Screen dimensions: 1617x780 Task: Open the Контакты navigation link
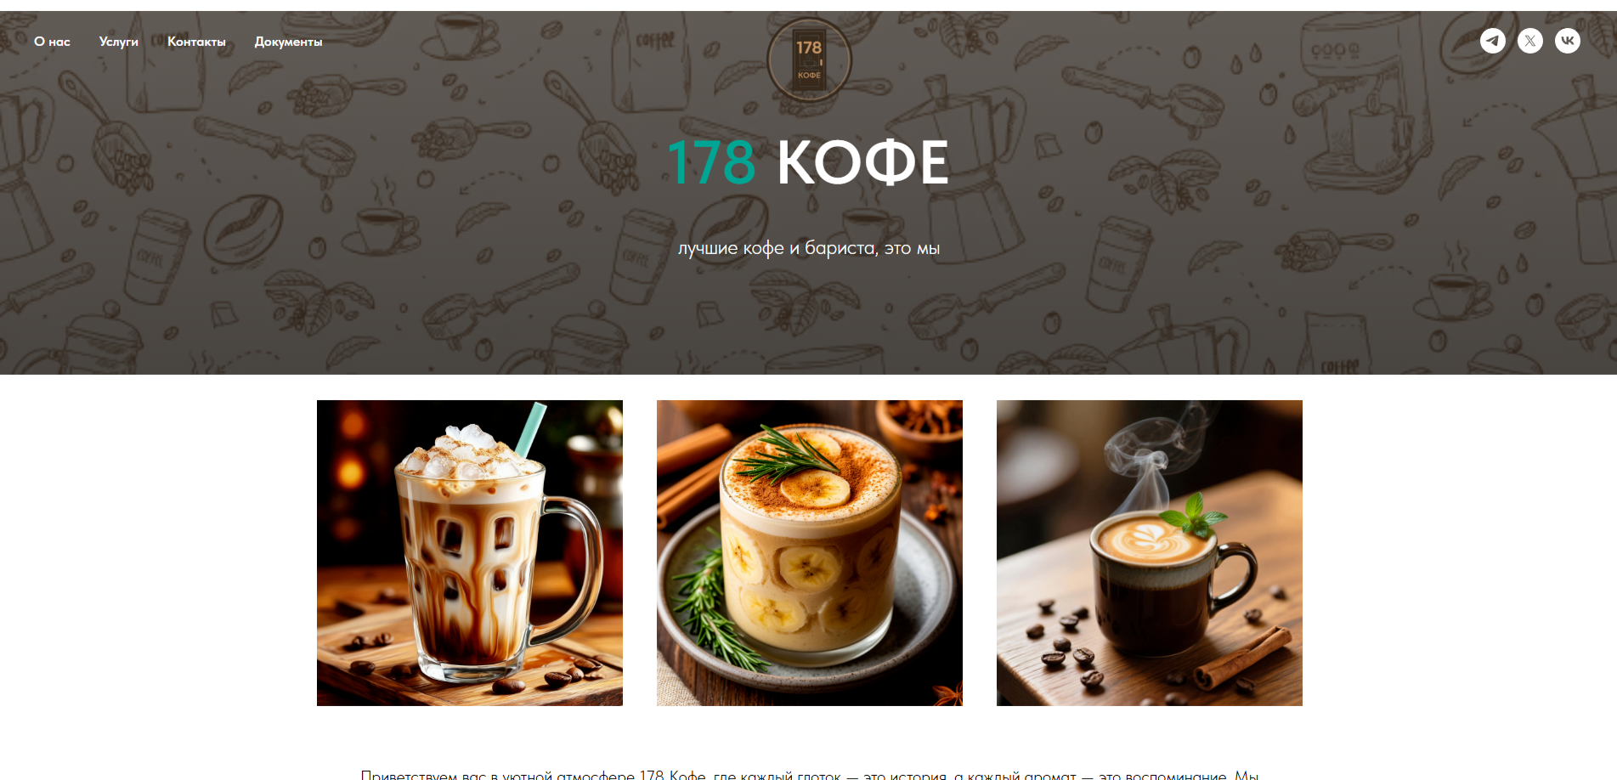(196, 42)
